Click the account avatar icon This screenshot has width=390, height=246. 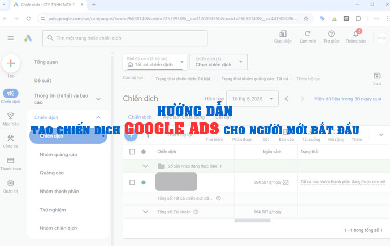pos(382,38)
